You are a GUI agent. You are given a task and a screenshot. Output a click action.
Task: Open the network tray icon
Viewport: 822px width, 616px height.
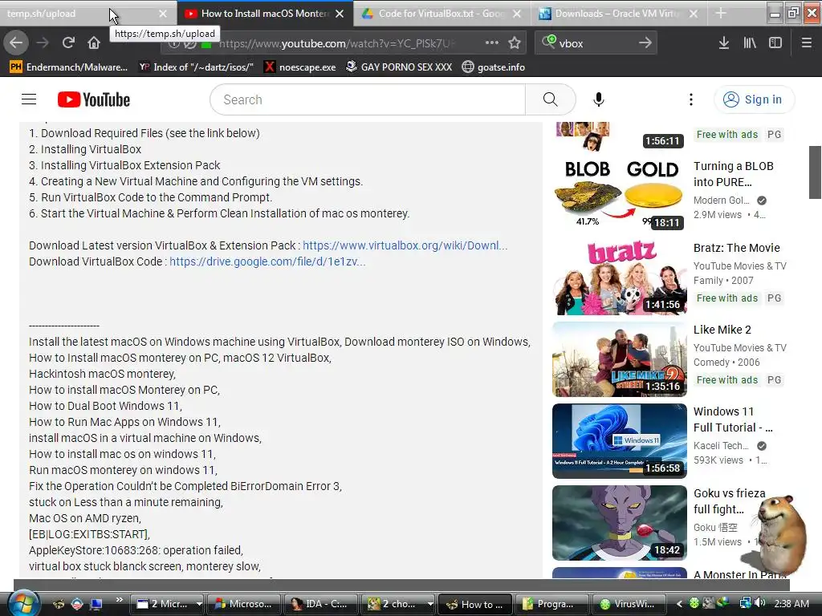pos(745,603)
